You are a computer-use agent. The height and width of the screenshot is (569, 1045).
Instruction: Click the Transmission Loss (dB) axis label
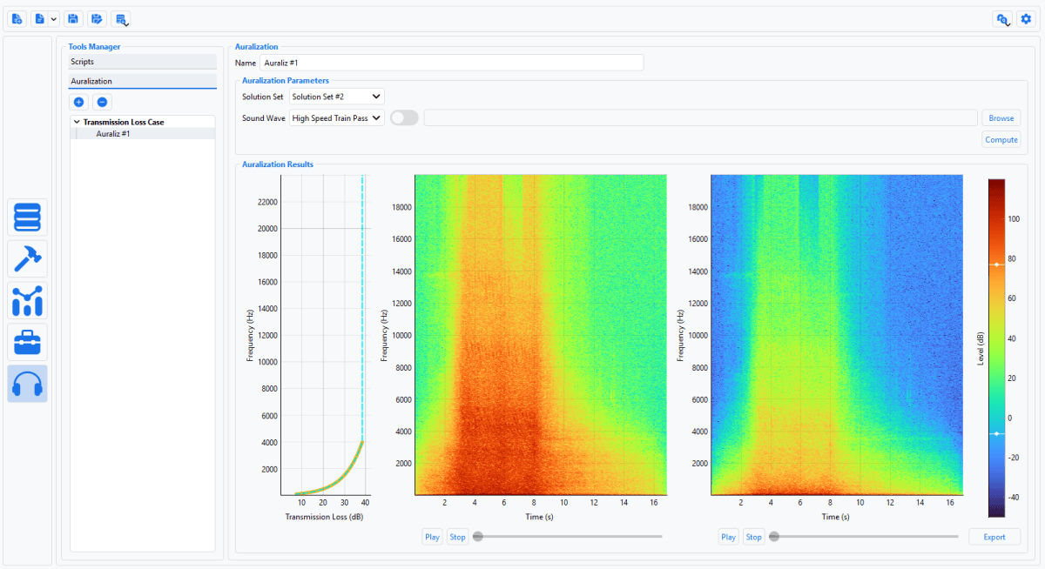326,516
